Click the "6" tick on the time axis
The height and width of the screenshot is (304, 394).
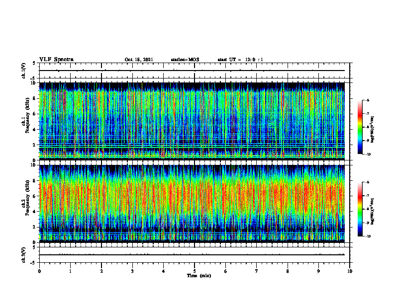click(226, 271)
